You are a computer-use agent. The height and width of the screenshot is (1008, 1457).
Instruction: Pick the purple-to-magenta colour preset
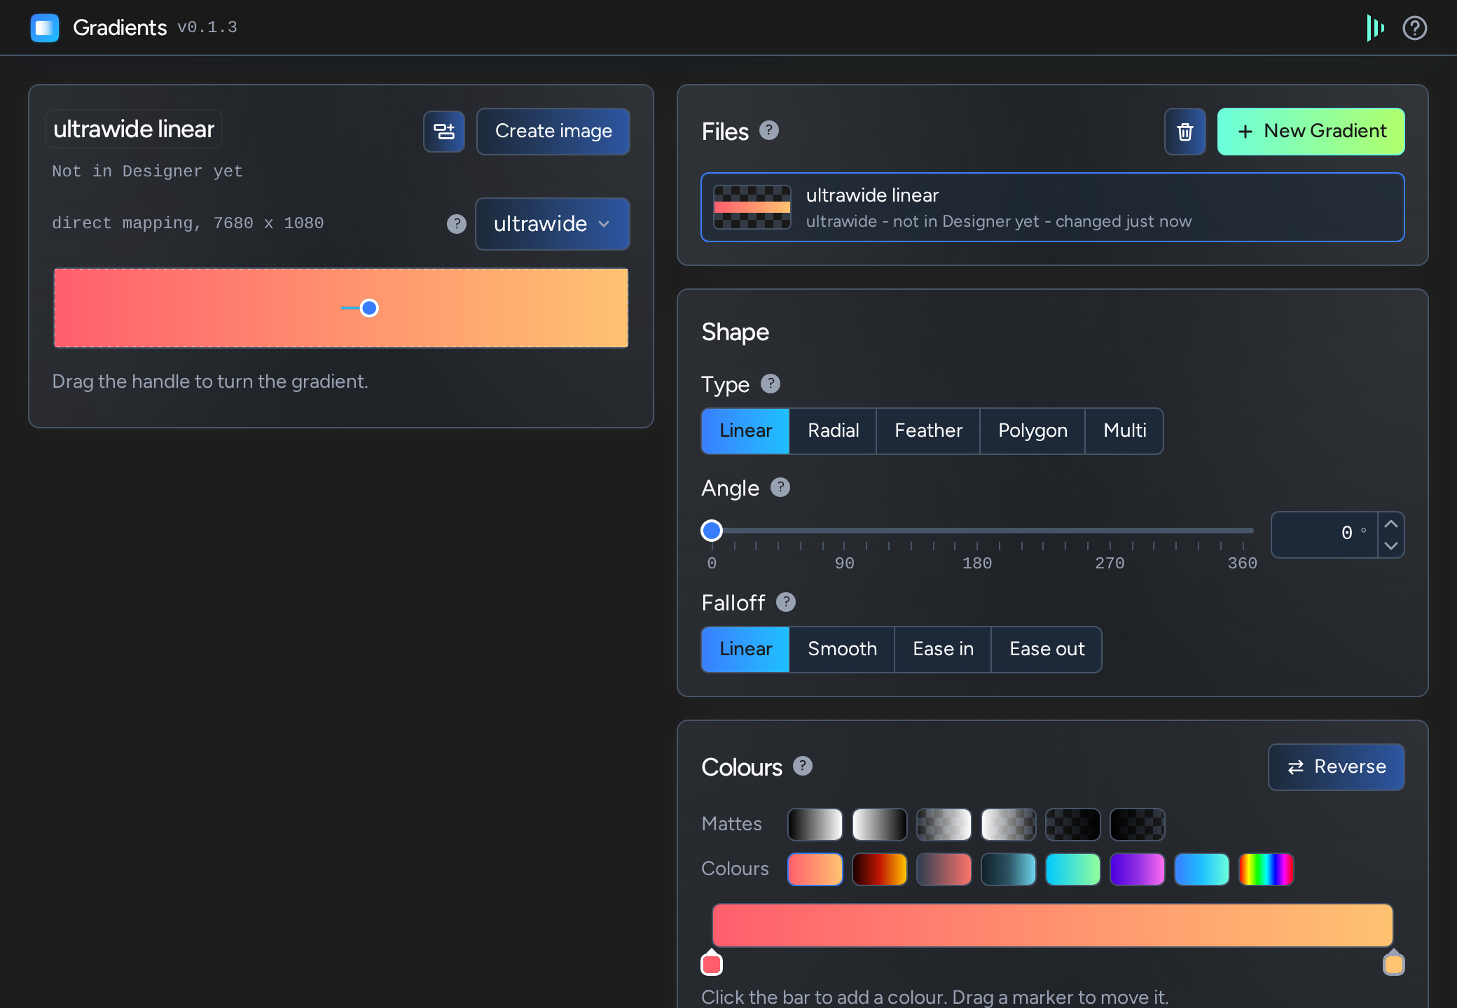pyautogui.click(x=1138, y=869)
